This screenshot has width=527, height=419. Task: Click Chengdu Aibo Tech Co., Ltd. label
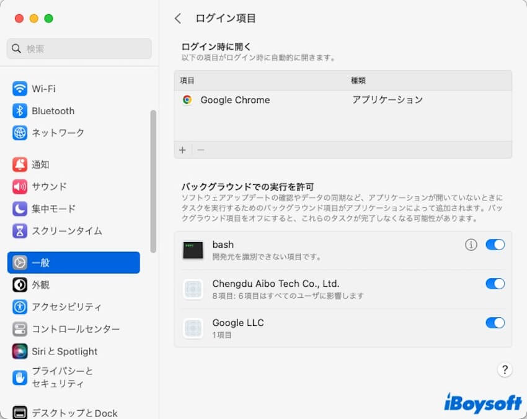click(276, 284)
